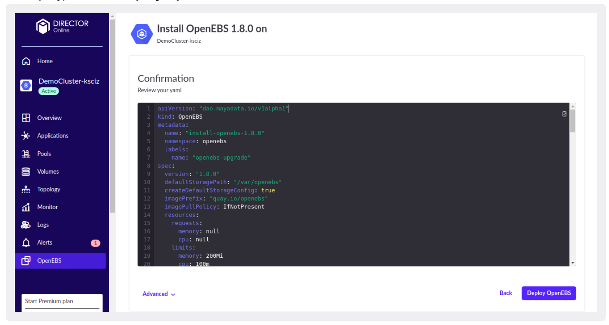Copy YAML with the clipboard icon
This screenshot has height=325, width=609.
click(x=564, y=114)
